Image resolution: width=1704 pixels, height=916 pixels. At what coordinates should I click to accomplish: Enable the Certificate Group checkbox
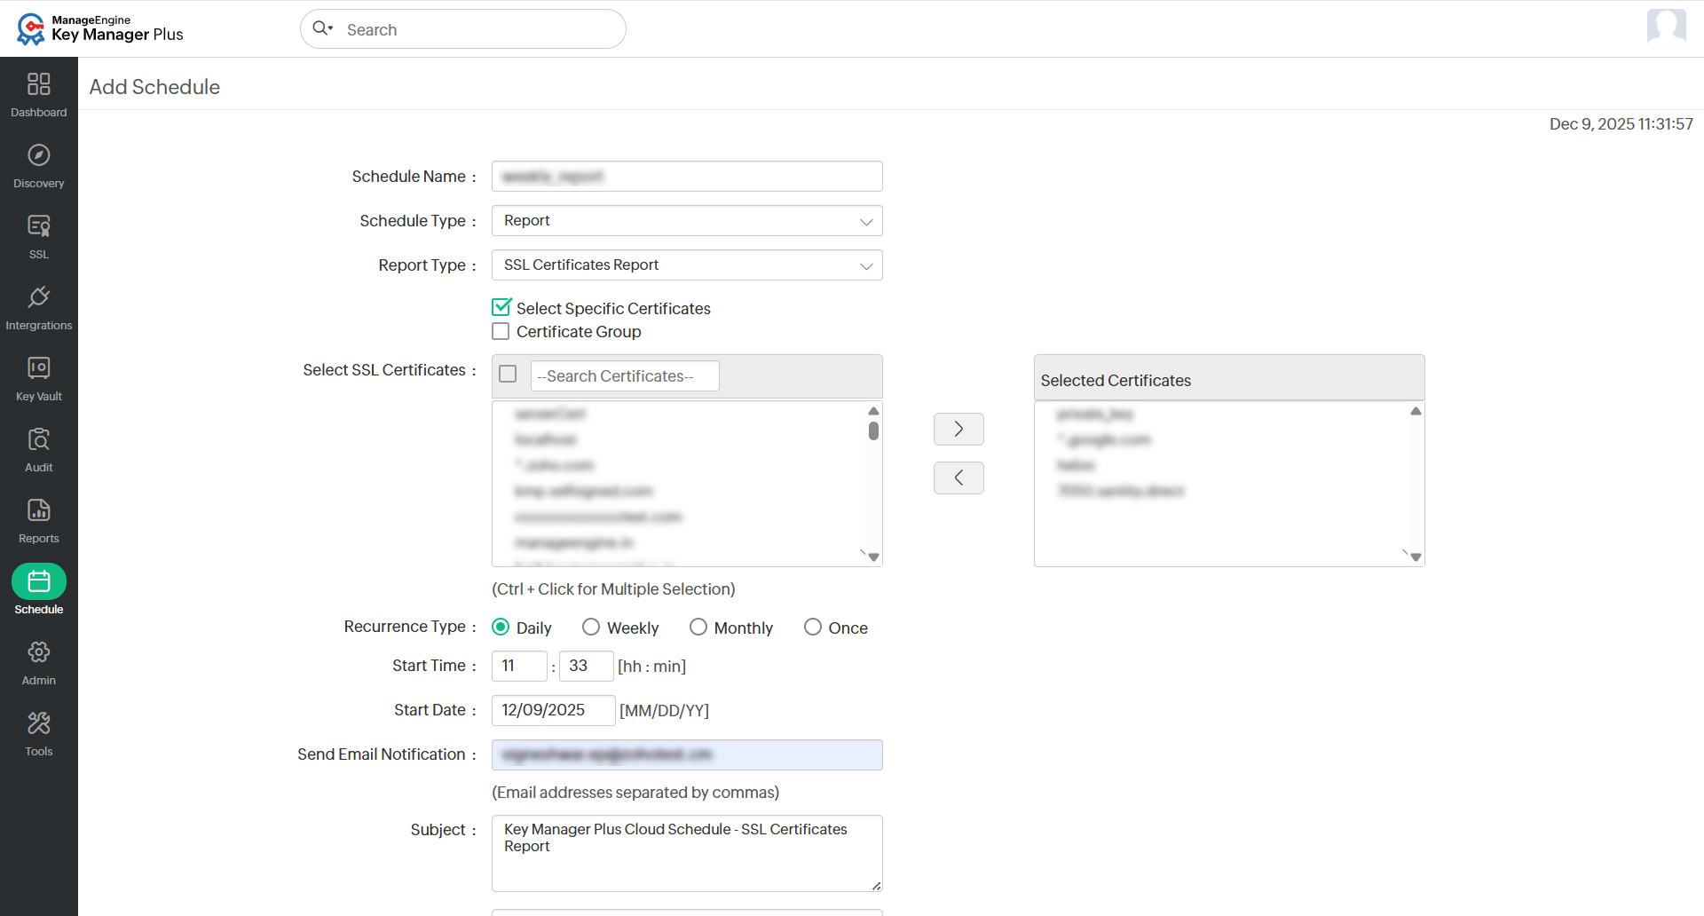click(501, 331)
